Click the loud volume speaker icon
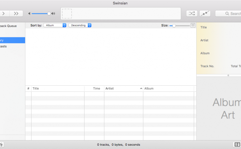 point(53,14)
